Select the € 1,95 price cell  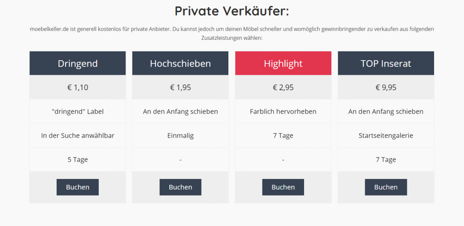click(x=180, y=87)
